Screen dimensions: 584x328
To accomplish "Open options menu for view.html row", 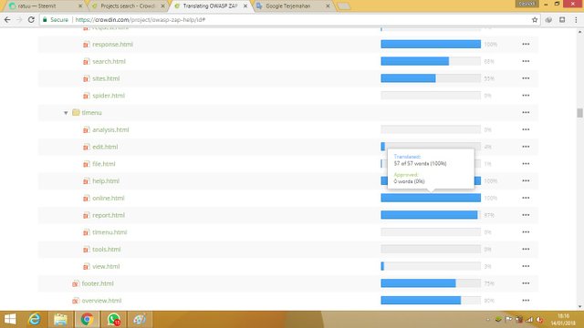I will point(526,267).
